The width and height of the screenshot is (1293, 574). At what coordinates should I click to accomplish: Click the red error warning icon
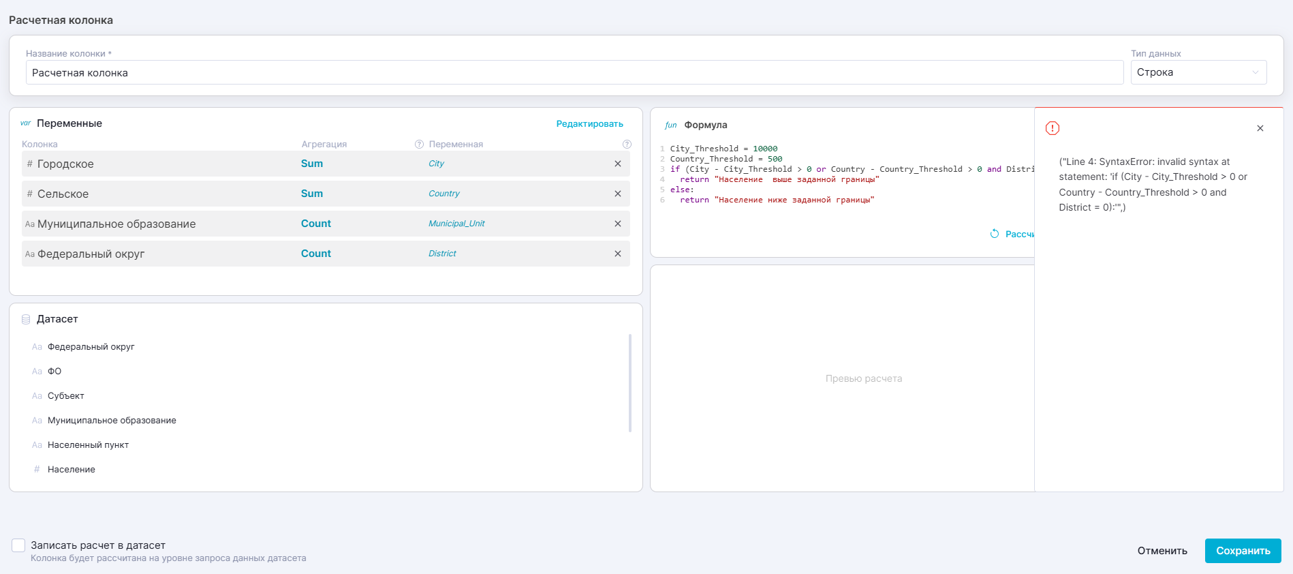tap(1052, 128)
